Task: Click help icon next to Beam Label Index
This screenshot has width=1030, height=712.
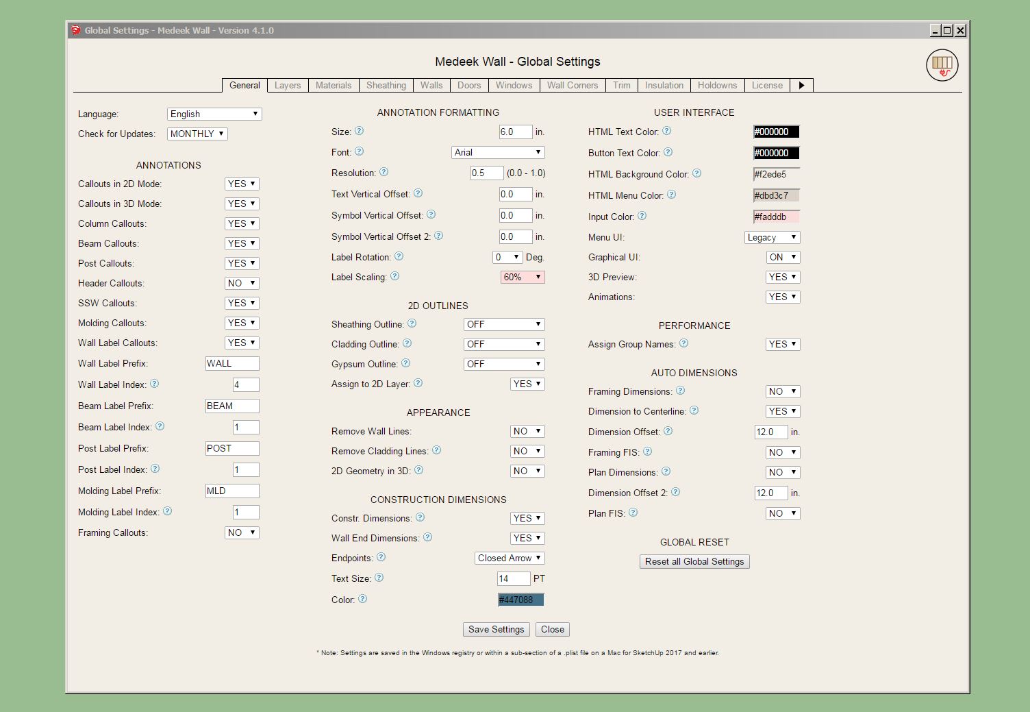Action: 160,426
